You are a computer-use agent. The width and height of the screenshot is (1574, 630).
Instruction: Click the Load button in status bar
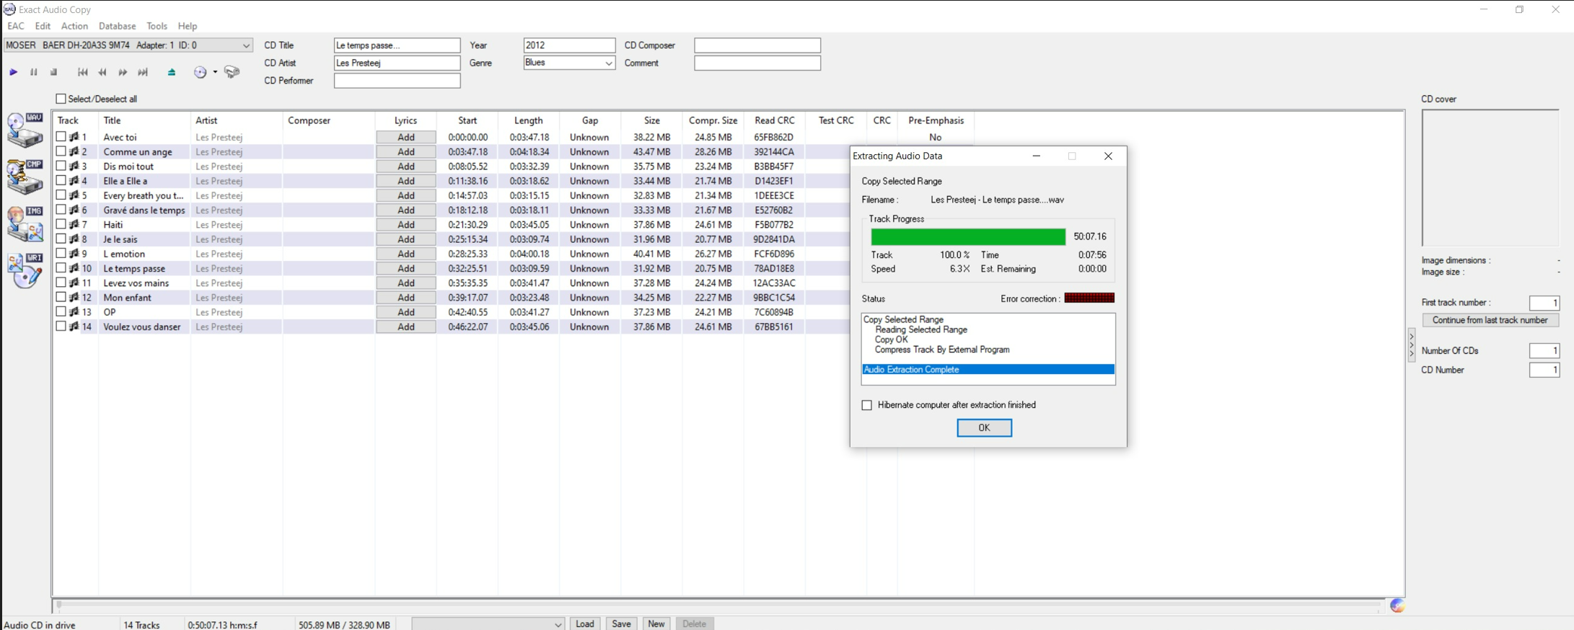[585, 624]
